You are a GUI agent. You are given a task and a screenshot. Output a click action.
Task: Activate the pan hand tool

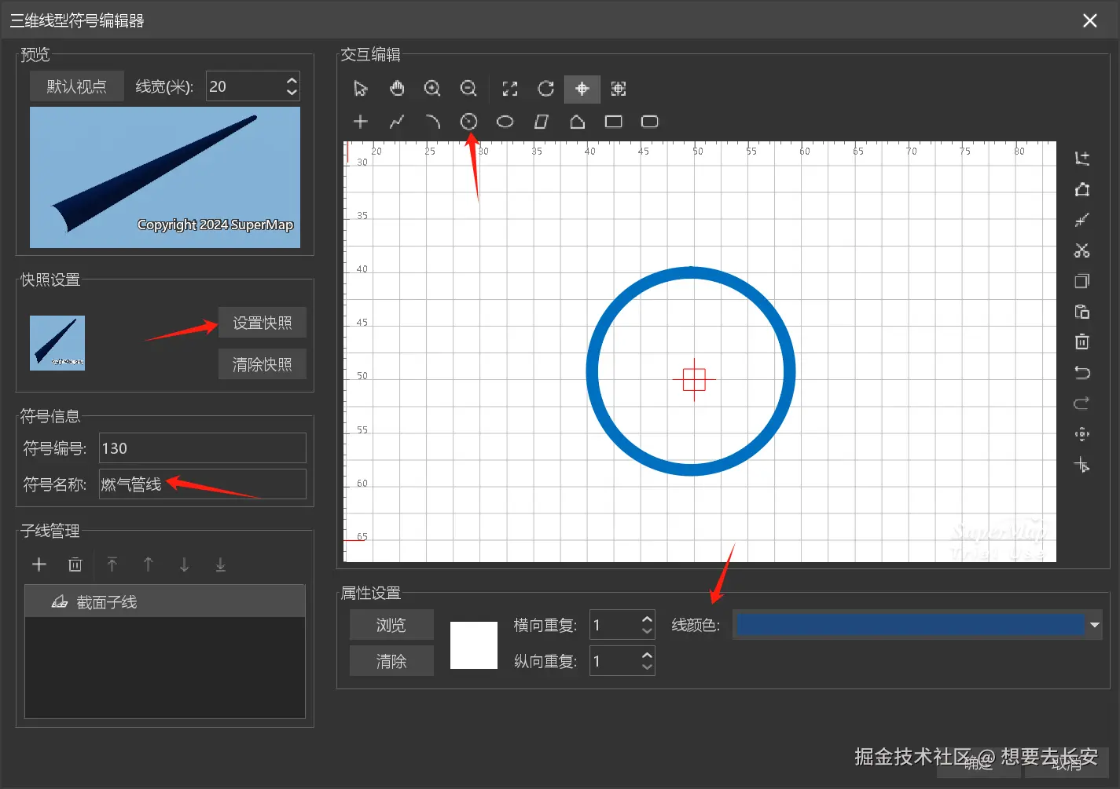pos(397,89)
